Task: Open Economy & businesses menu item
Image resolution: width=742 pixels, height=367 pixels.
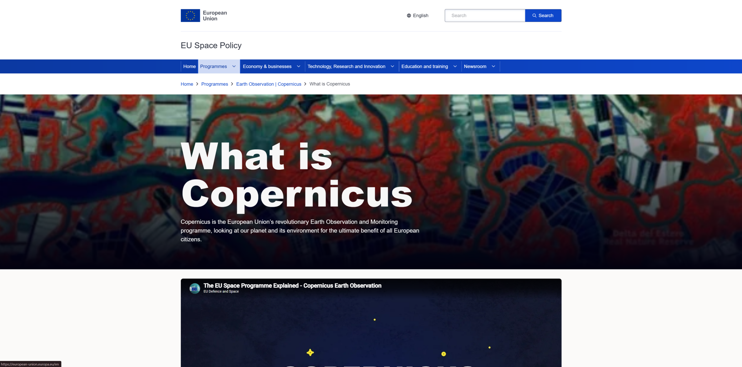Action: [267, 67]
